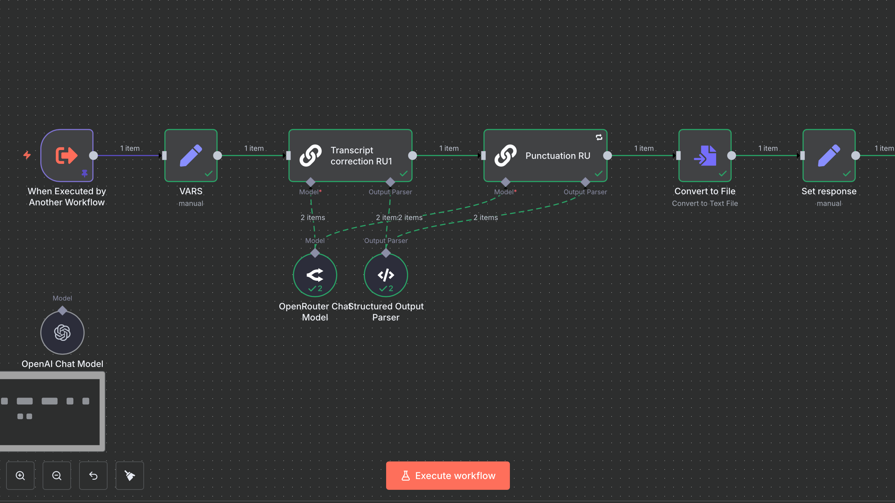Select the When Executed by Another Workflow trigger
The image size is (895, 503).
(67, 155)
